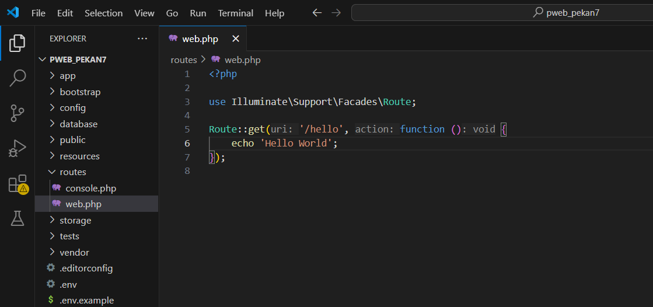653x307 pixels.
Task: Collapse the routes folder
Action: click(72, 172)
